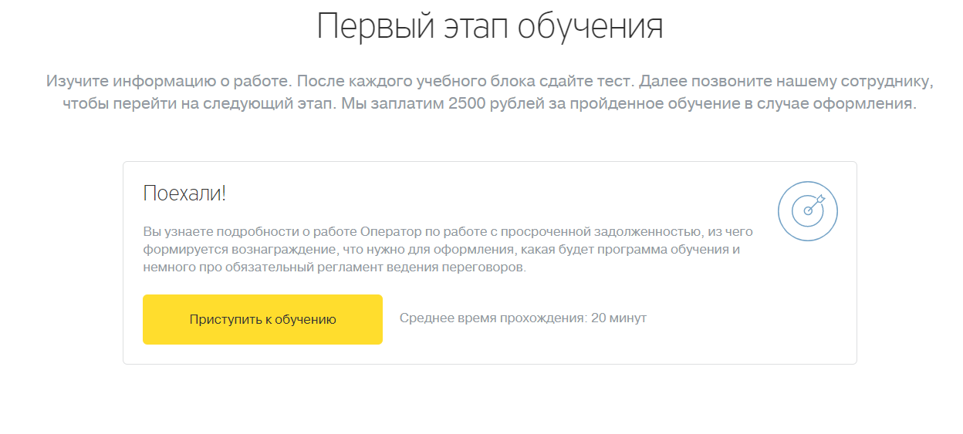Viewport: 963px width, 434px height.
Task: Click the target with arrow icon
Action: point(808,210)
